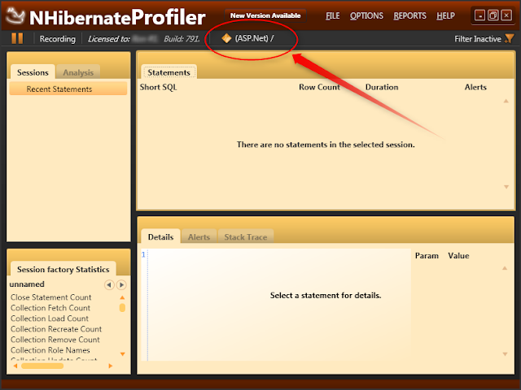Click the Statements list scroll down arrow
521x390 pixels.
pos(506,187)
